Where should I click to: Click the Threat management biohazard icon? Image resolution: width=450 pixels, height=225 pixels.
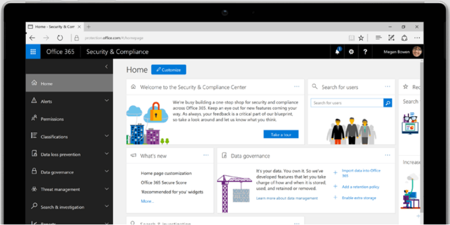34,189
